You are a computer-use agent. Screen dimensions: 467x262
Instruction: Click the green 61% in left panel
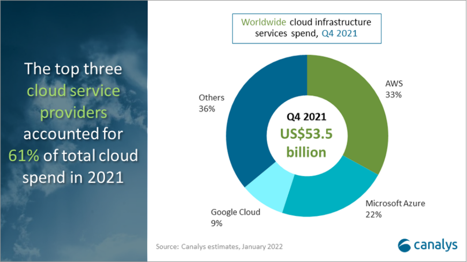click(24, 155)
